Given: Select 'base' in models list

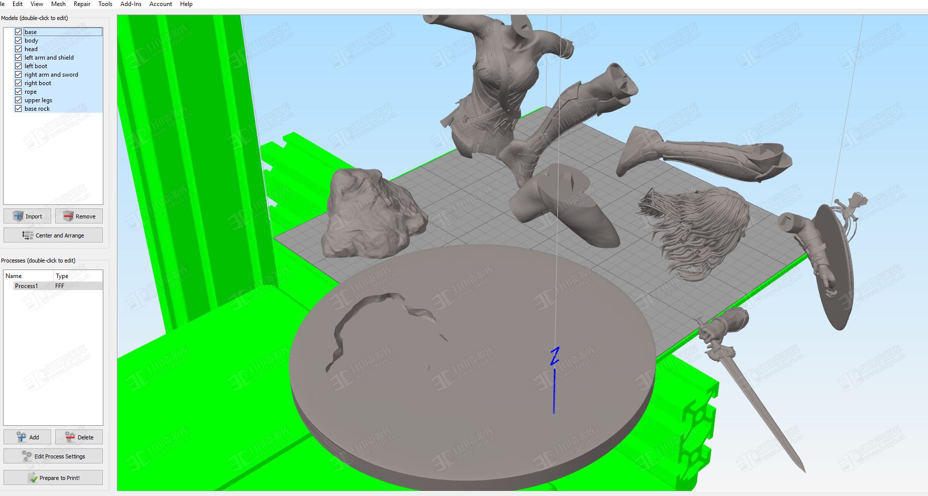Looking at the screenshot, I should pos(31,32).
